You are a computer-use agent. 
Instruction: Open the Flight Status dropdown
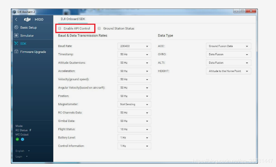(x=134, y=129)
